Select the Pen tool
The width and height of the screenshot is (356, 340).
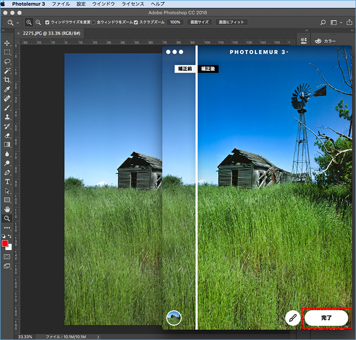pyautogui.click(x=7, y=172)
